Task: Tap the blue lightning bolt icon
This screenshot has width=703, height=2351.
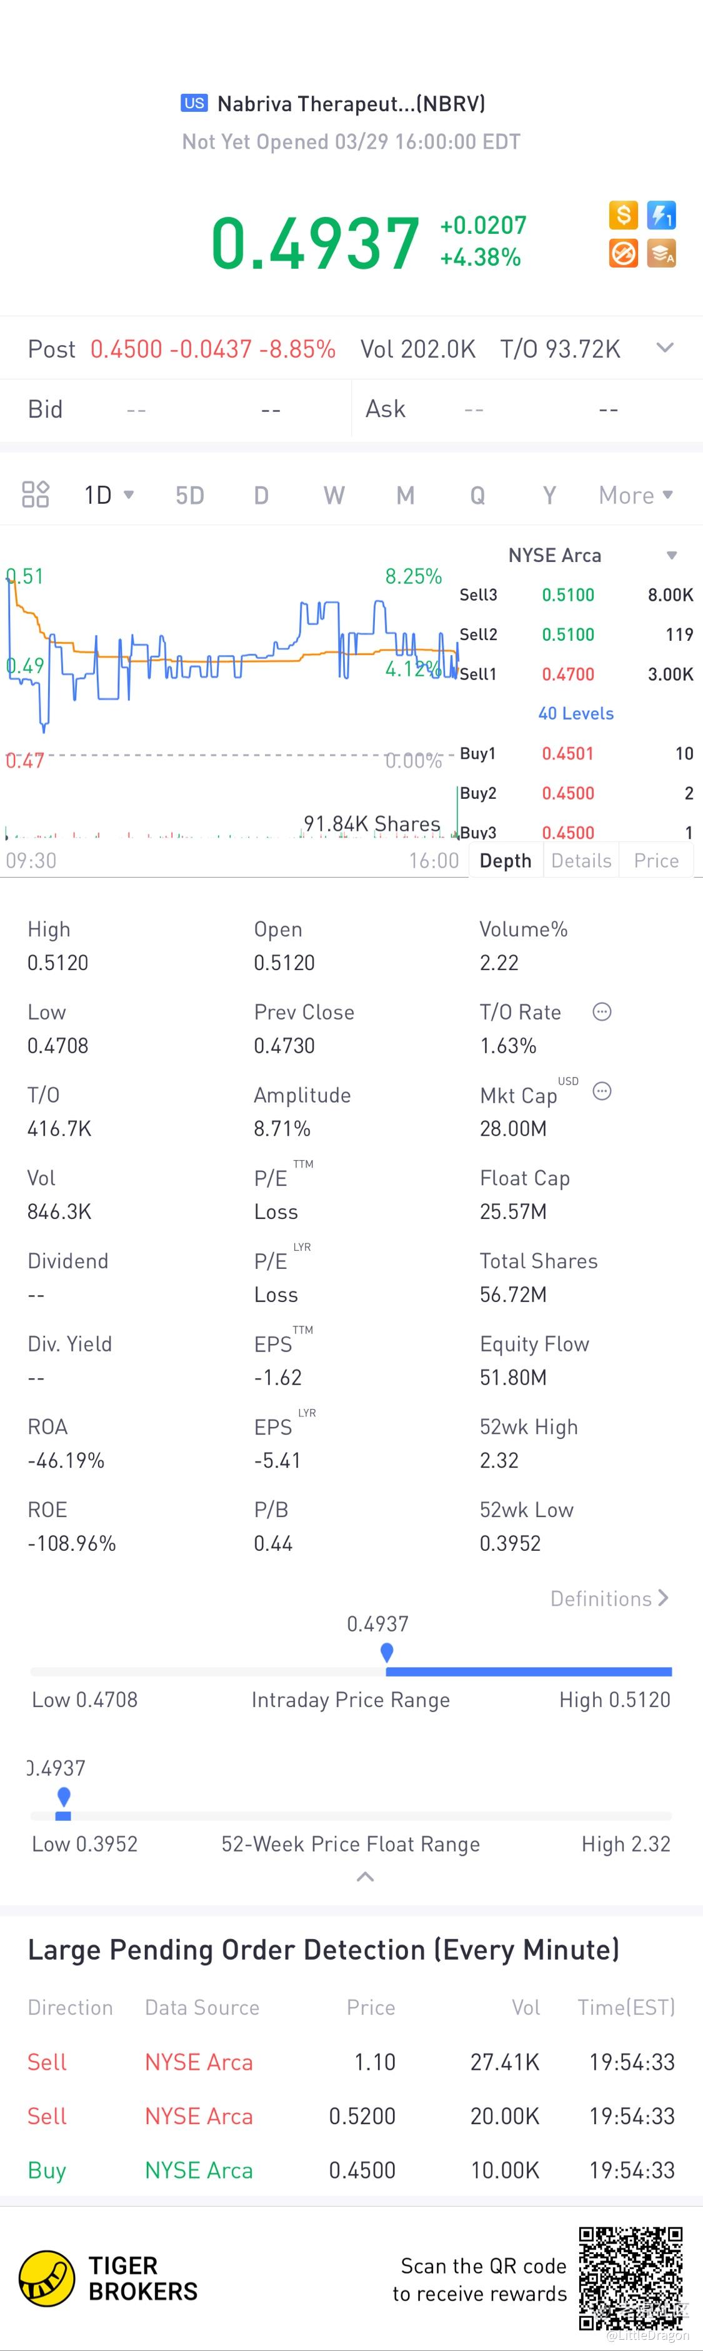Action: click(x=661, y=216)
